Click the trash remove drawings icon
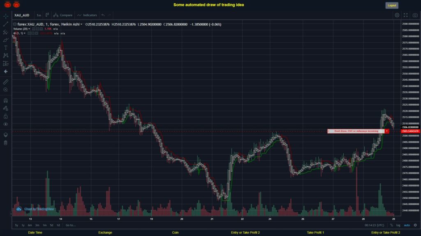 [6, 143]
